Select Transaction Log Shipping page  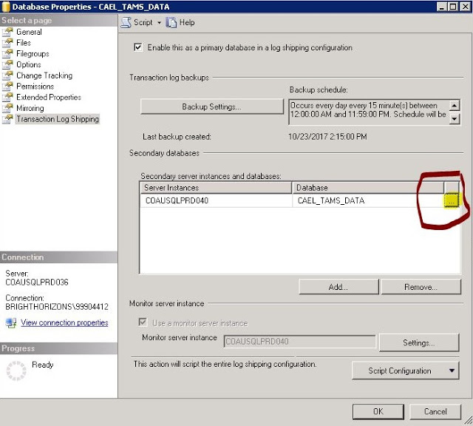pyautogui.click(x=58, y=119)
